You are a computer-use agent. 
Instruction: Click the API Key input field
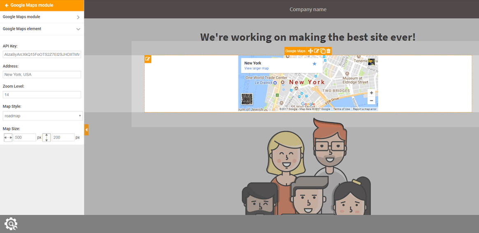[42, 55]
